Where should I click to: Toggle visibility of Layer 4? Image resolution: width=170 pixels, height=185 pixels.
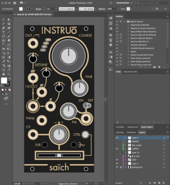click(x=117, y=138)
